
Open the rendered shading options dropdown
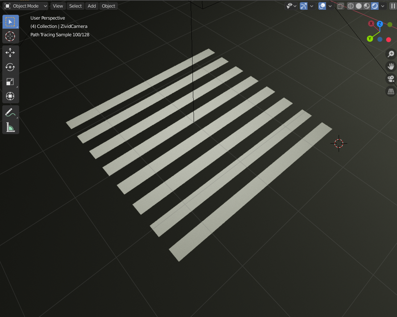tap(382, 6)
